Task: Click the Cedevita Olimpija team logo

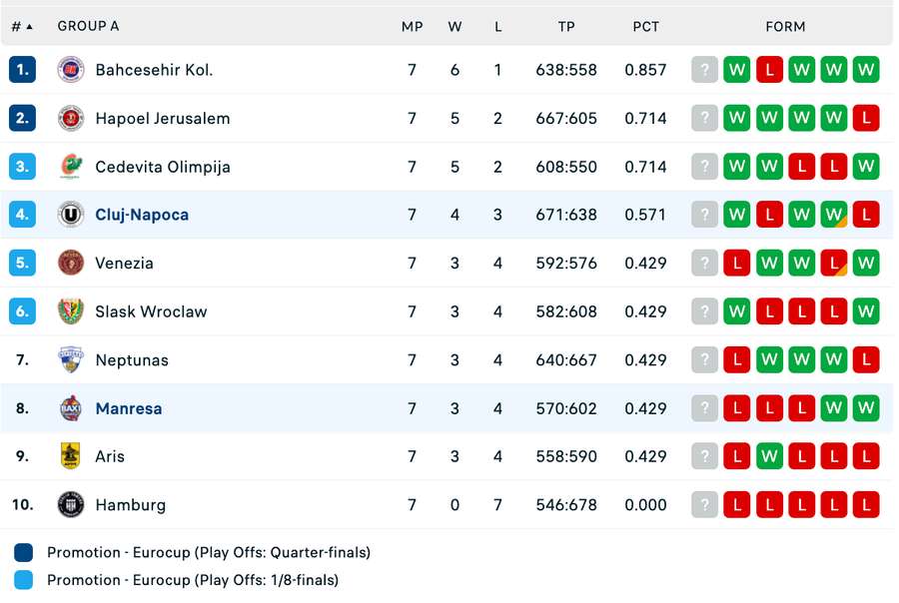Action: coord(71,167)
